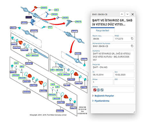Viewport: 145px width, 122px height.
Task: Select the 3A329 part label
Action: 78,54
